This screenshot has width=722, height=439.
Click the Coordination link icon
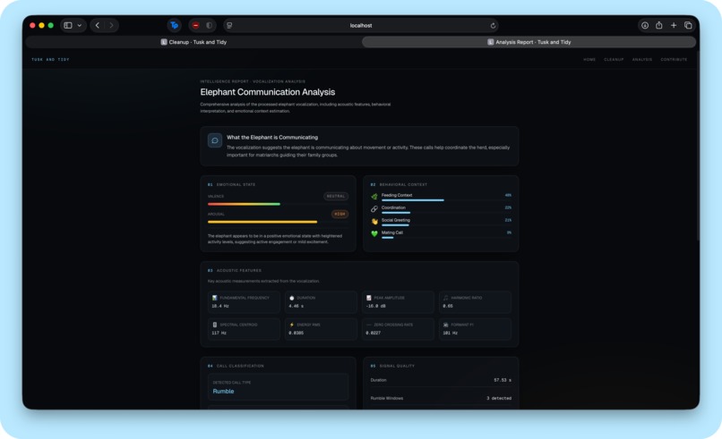(x=374, y=208)
